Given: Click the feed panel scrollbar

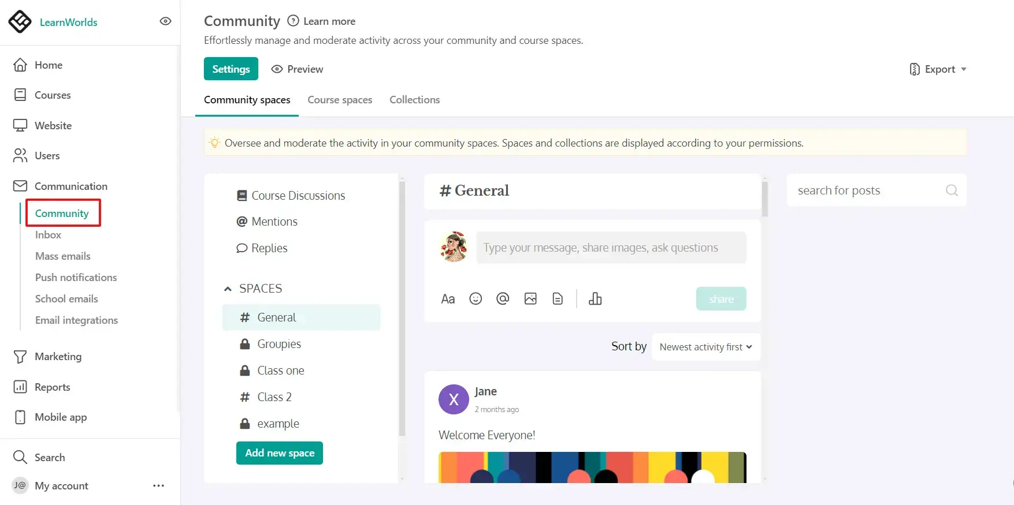Looking at the screenshot, I should tap(765, 199).
